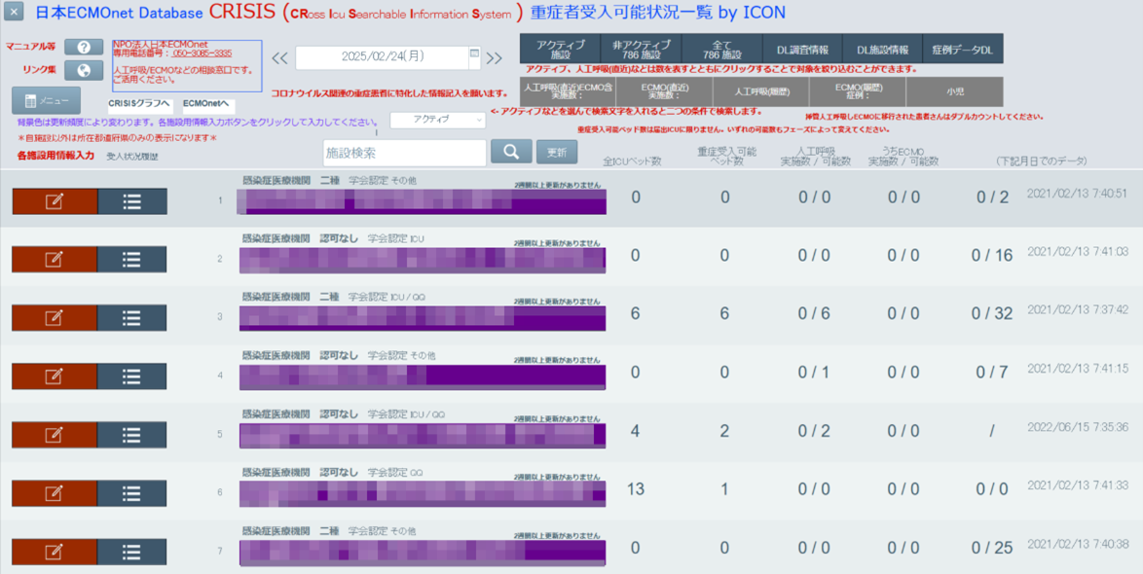Select the value 0 / 25 in row 7
This screenshot has width=1143, height=574.
992,548
